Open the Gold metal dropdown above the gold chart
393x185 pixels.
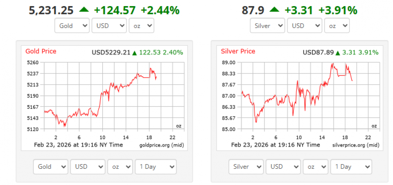point(72,26)
